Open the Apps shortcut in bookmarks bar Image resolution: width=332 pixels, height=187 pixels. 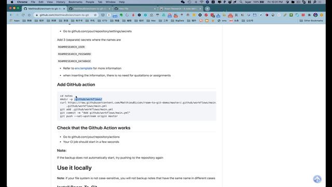pyautogui.click(x=15, y=21)
